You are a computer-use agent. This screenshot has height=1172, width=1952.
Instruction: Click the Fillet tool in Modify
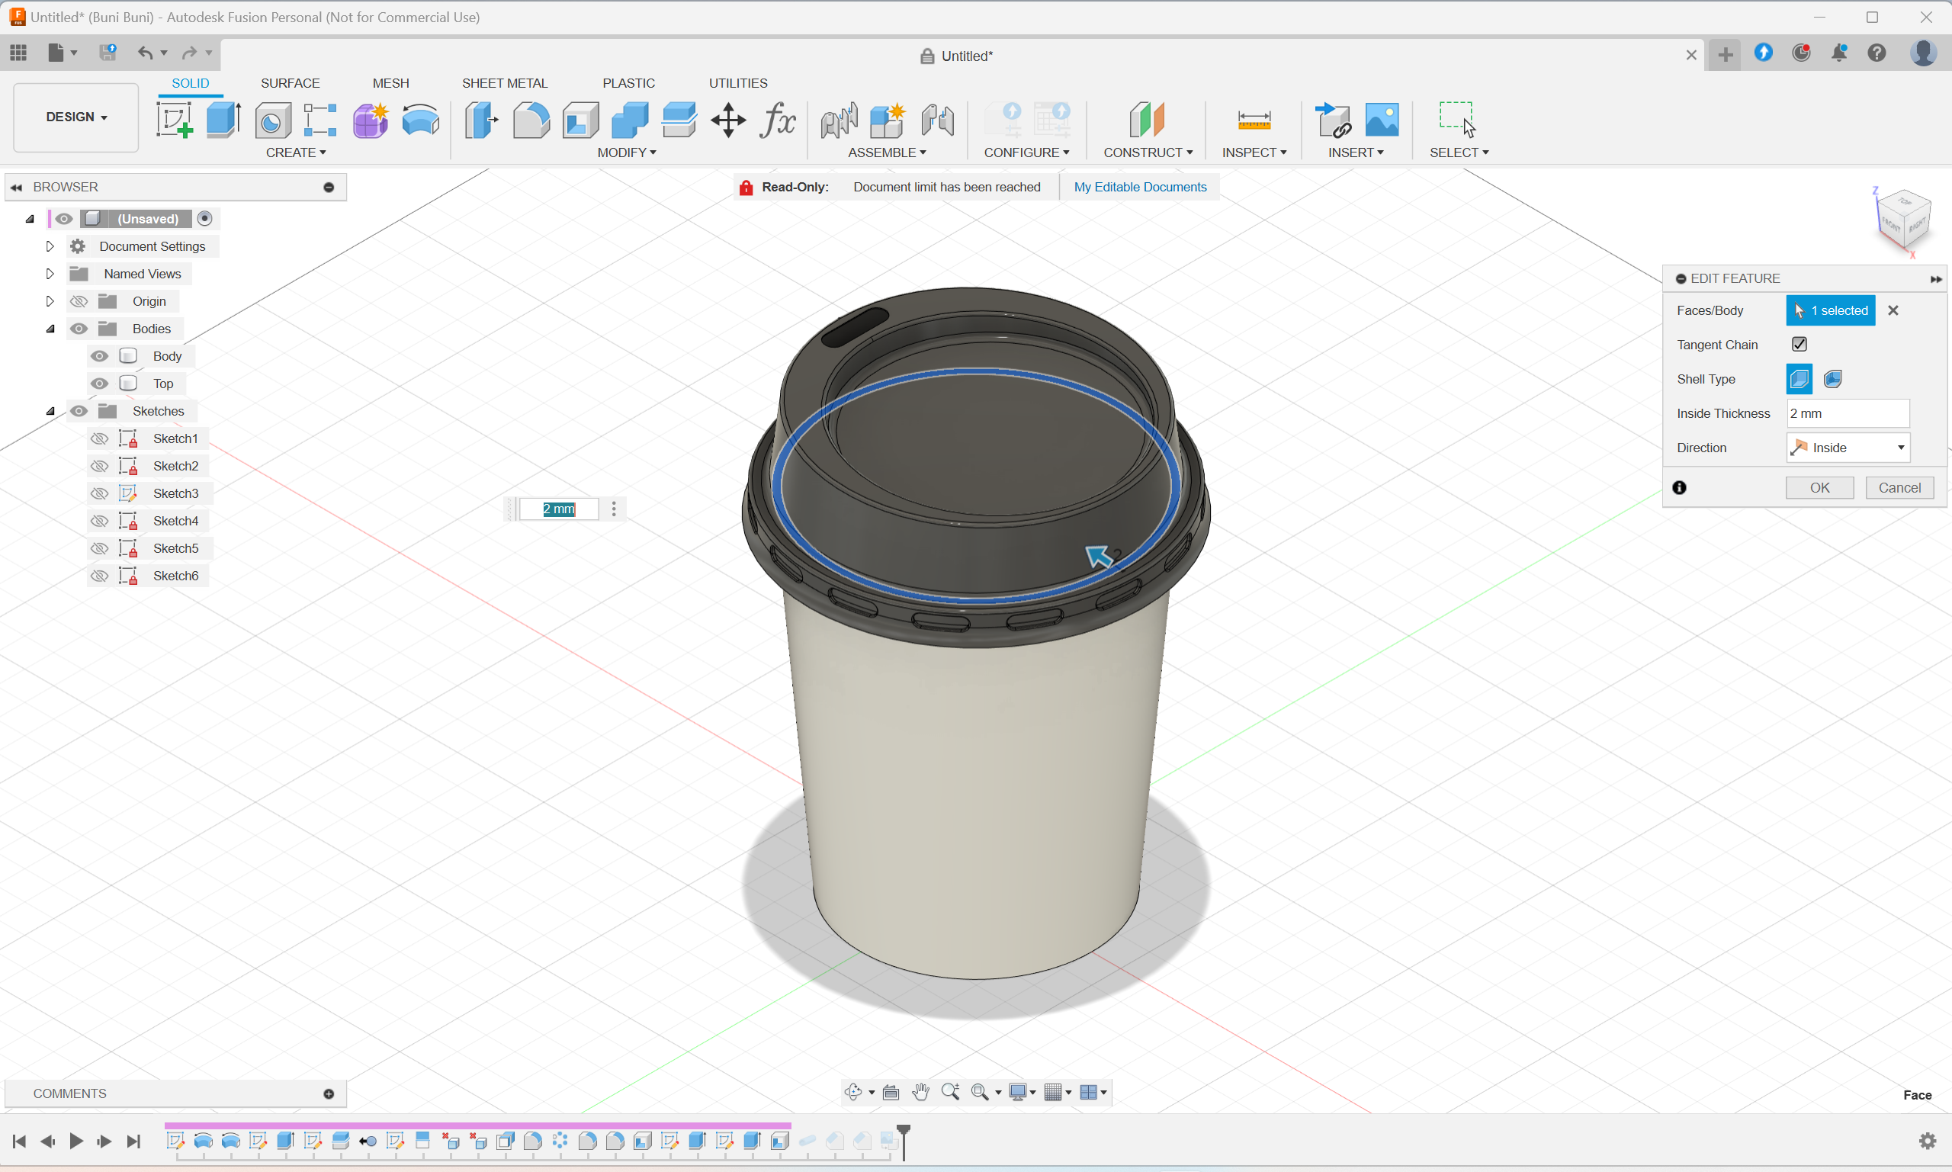point(531,120)
